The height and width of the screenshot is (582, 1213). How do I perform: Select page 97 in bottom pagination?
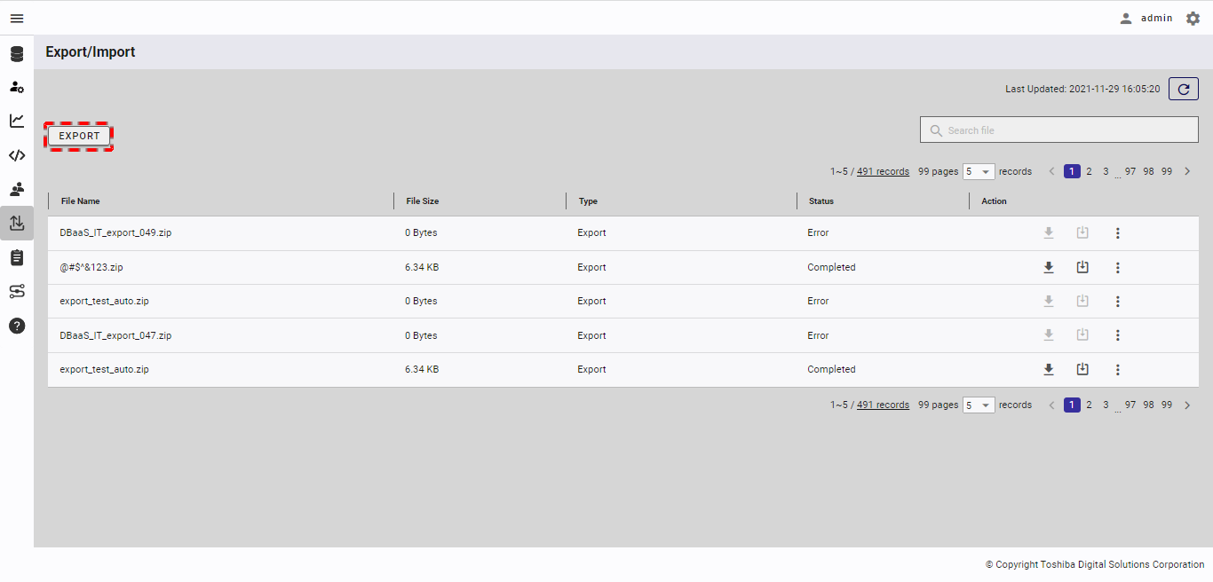[1130, 405]
